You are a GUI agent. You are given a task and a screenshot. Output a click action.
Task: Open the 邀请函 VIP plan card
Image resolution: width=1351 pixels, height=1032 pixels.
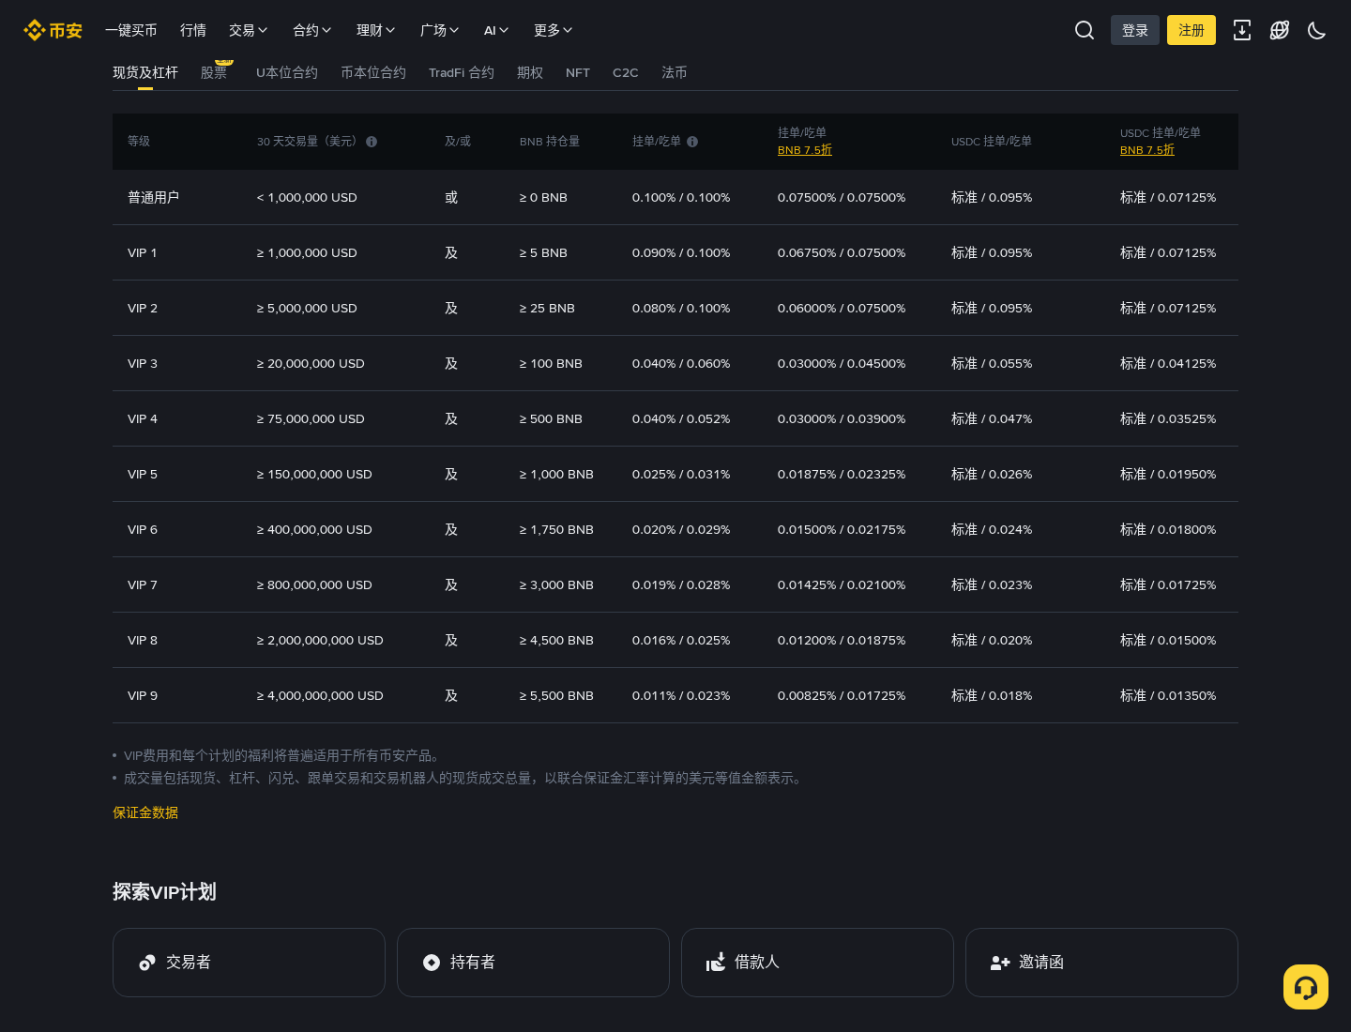(x=1101, y=963)
